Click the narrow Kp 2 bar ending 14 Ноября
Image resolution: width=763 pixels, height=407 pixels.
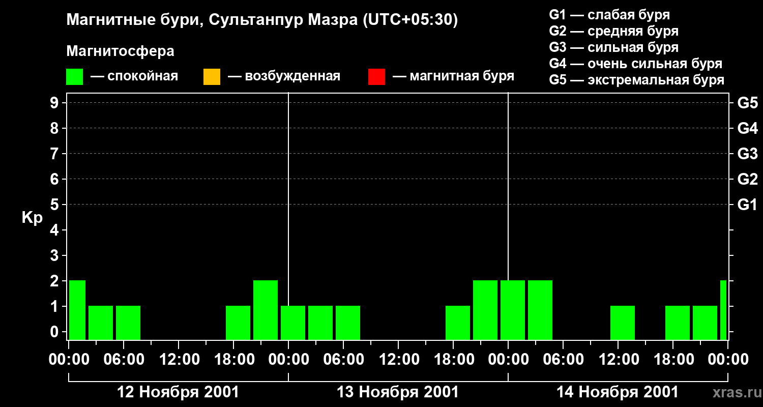(x=723, y=310)
